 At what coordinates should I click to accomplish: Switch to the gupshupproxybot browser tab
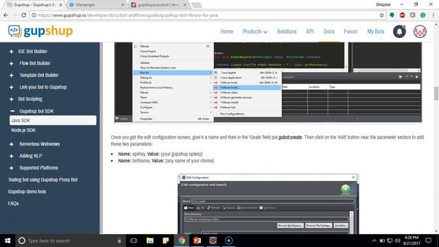pos(158,5)
